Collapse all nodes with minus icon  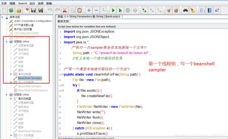pyautogui.click(x=96, y=10)
